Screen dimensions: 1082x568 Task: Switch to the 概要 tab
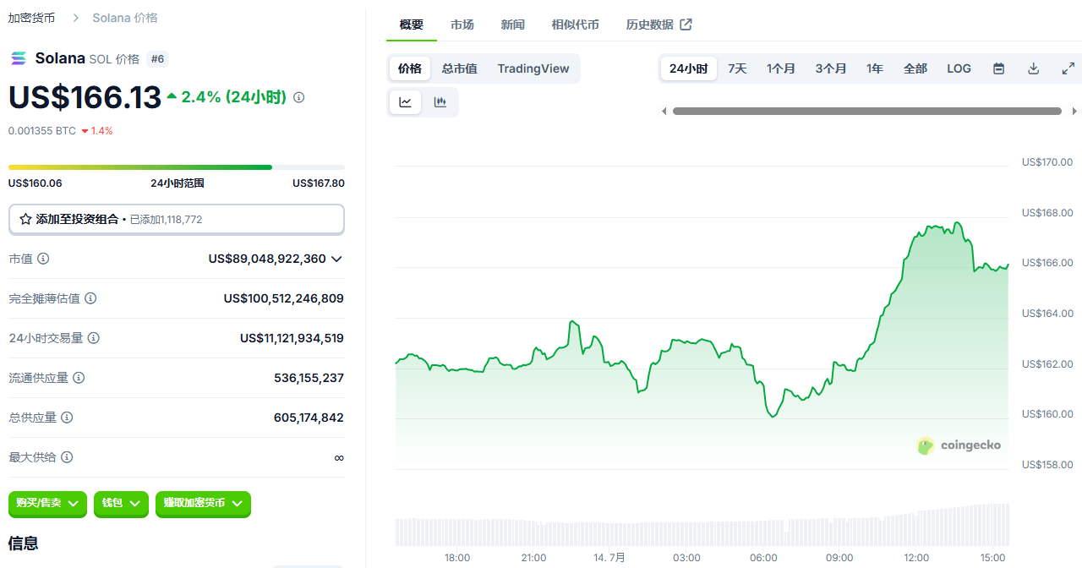412,25
